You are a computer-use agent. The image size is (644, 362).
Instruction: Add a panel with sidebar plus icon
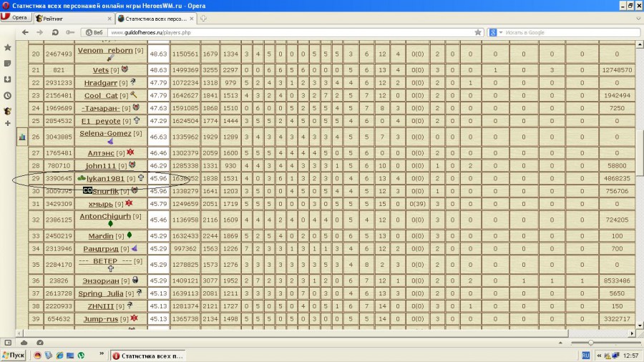7,123
